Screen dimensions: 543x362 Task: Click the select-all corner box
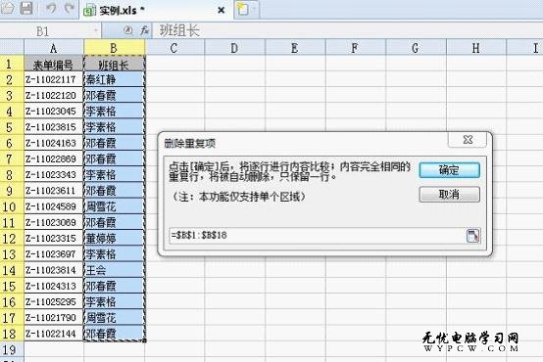[12, 47]
